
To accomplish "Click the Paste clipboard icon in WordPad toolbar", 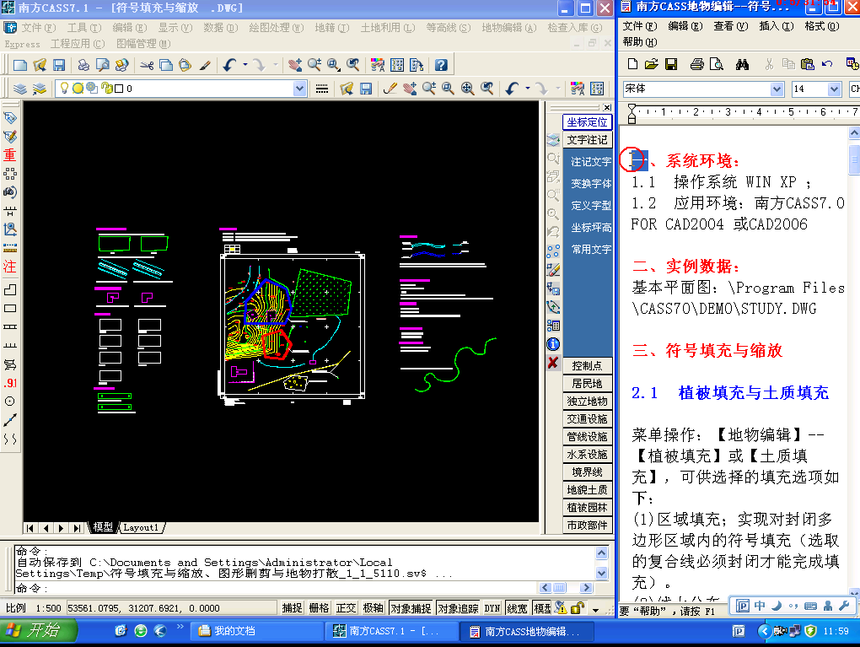I will 808,64.
